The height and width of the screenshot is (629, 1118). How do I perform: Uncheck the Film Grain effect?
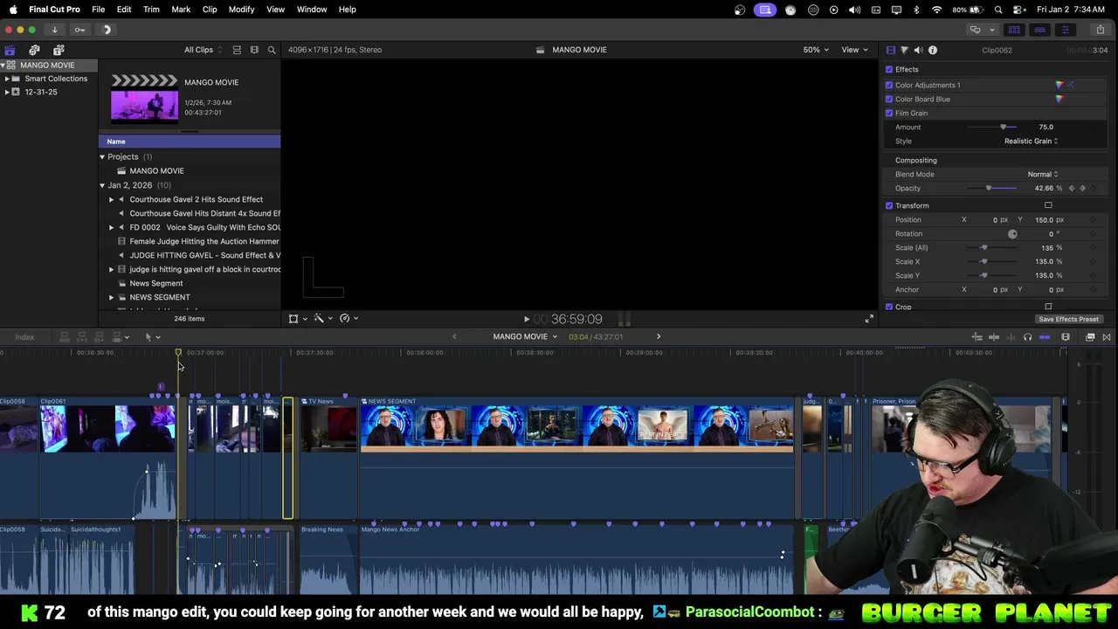pos(889,113)
